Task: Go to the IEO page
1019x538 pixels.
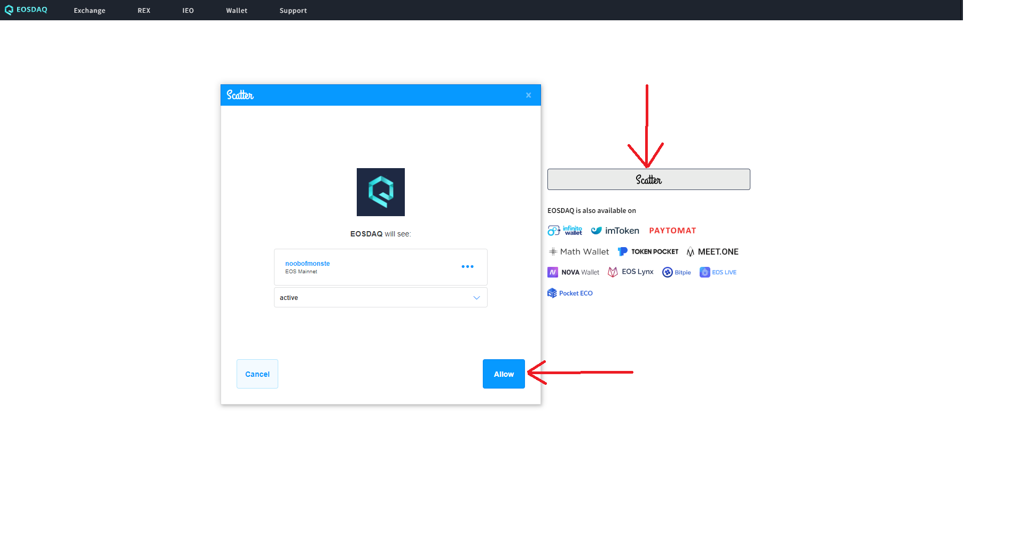Action: click(x=188, y=11)
